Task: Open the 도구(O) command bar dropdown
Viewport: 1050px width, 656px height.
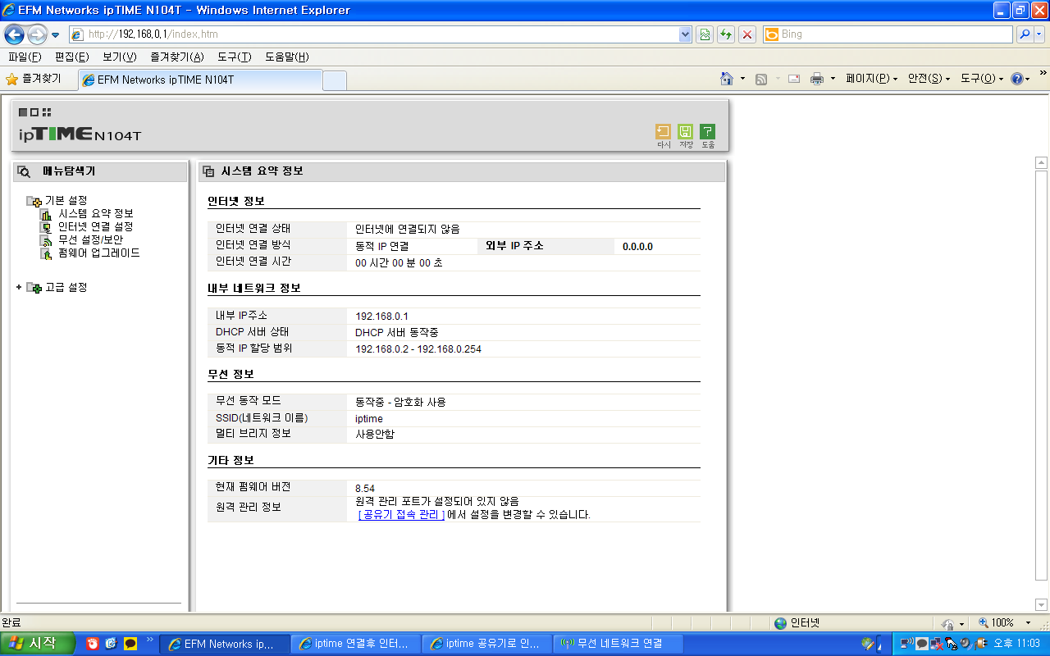Action: click(x=982, y=79)
